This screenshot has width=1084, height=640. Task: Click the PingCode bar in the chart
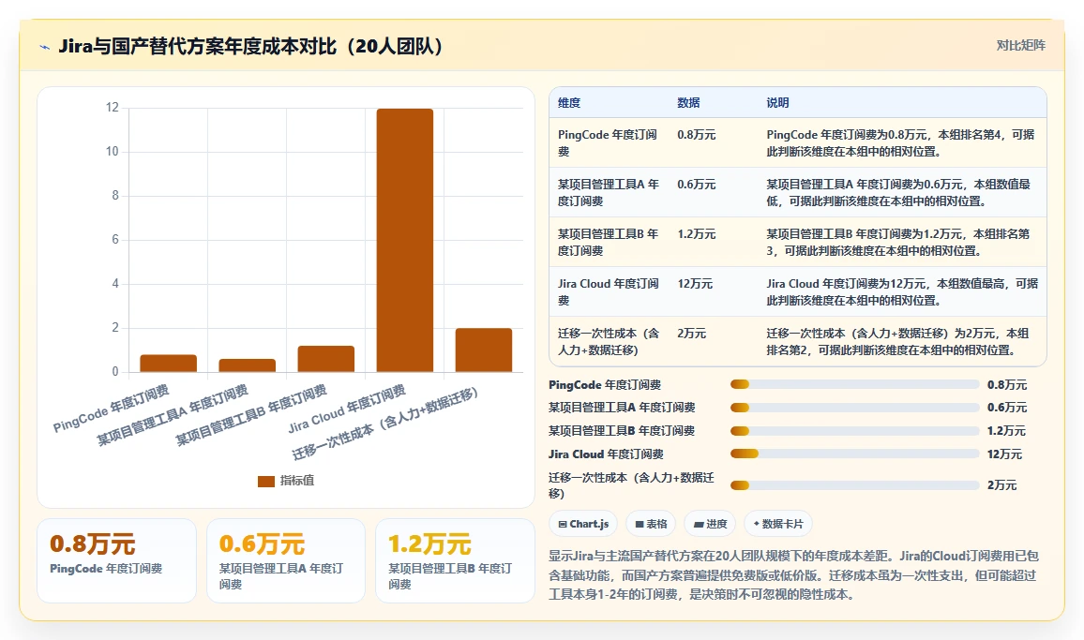(x=169, y=364)
